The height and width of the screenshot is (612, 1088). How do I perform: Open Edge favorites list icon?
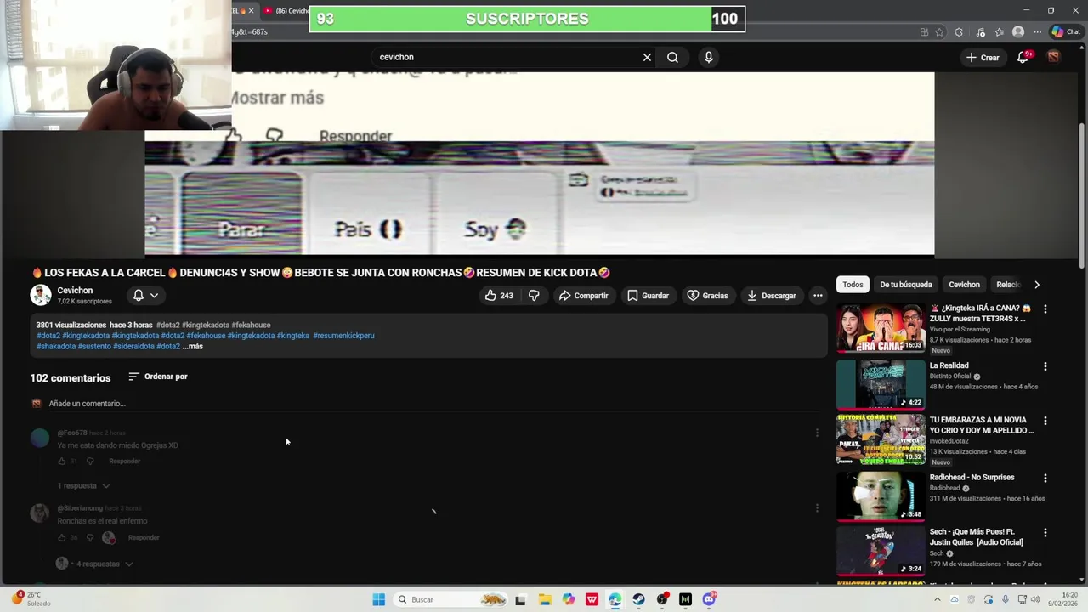1000,32
